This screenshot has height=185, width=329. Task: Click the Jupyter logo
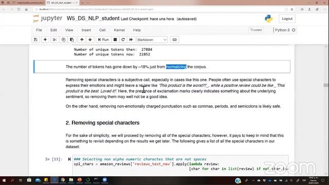click(x=48, y=18)
